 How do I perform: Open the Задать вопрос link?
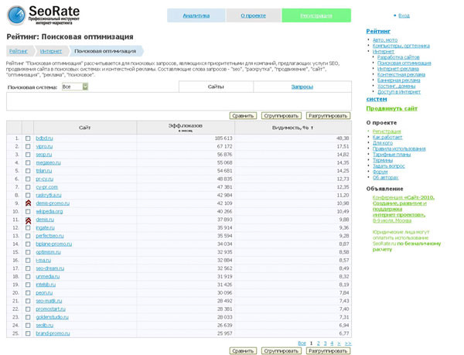point(388,166)
